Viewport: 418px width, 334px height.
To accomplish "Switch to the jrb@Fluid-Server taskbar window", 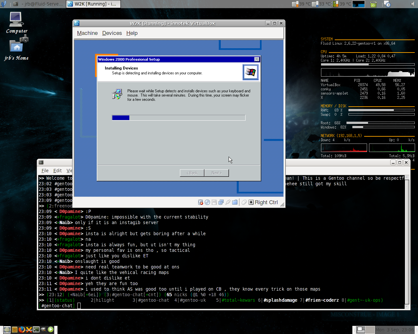I will pos(39,4).
